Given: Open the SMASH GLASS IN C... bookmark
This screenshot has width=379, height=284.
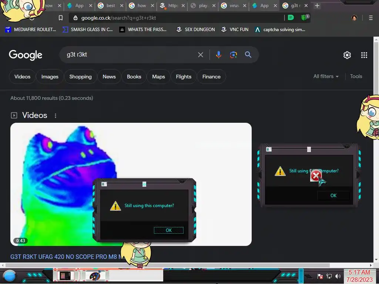Looking at the screenshot, I should click(88, 30).
